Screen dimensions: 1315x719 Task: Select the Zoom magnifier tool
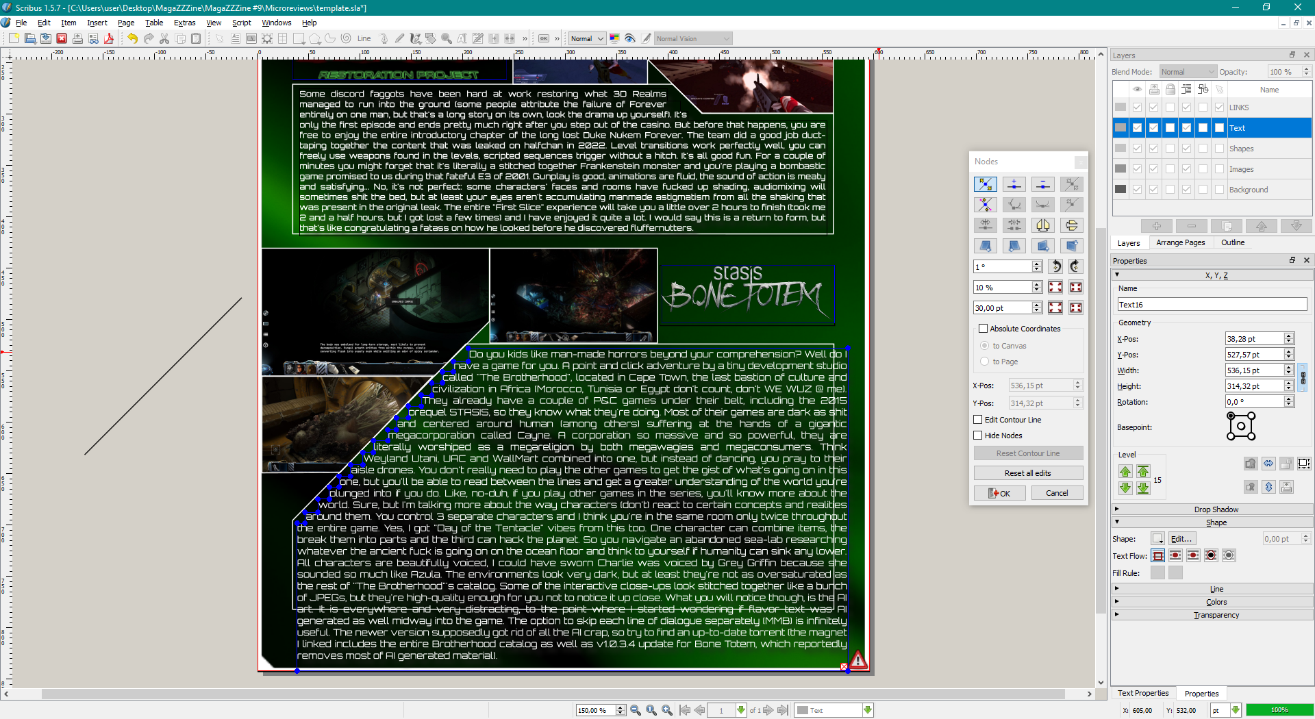click(447, 38)
